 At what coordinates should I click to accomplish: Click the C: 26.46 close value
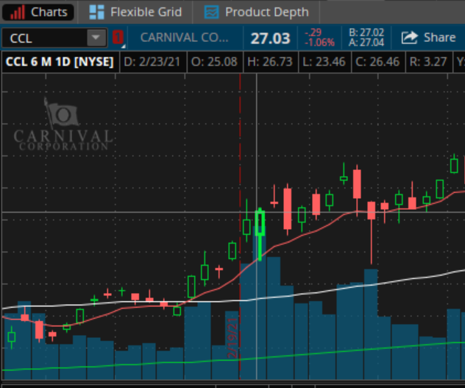(388, 62)
